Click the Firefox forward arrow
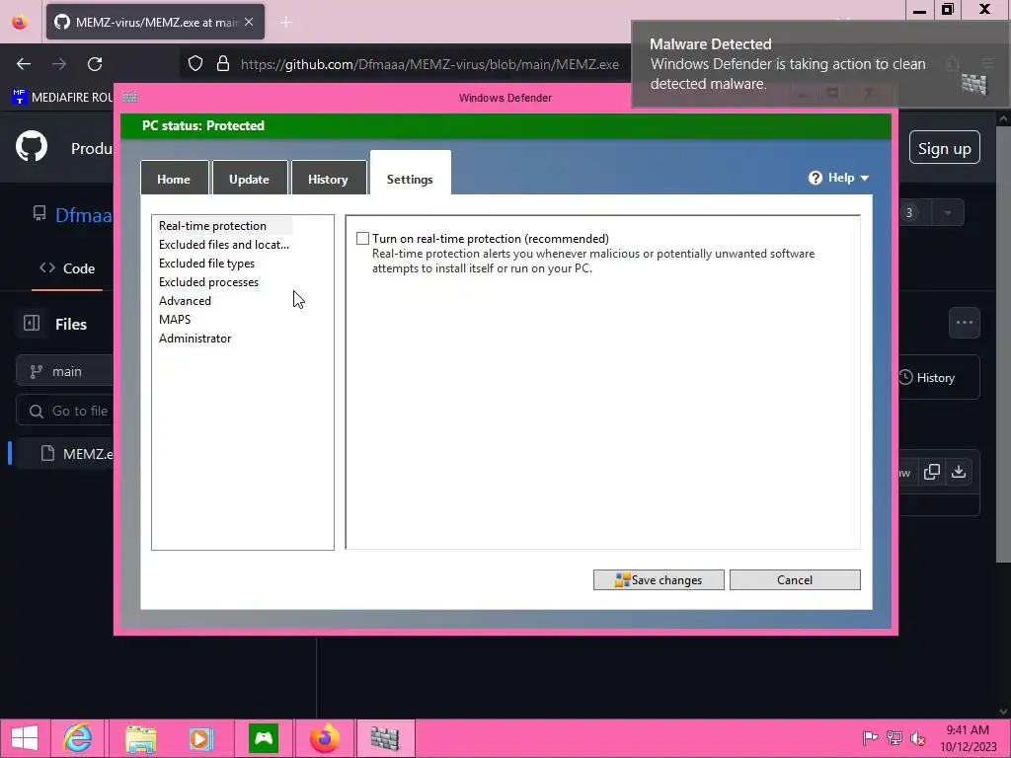Screen dimensions: 1011x758 click(59, 64)
